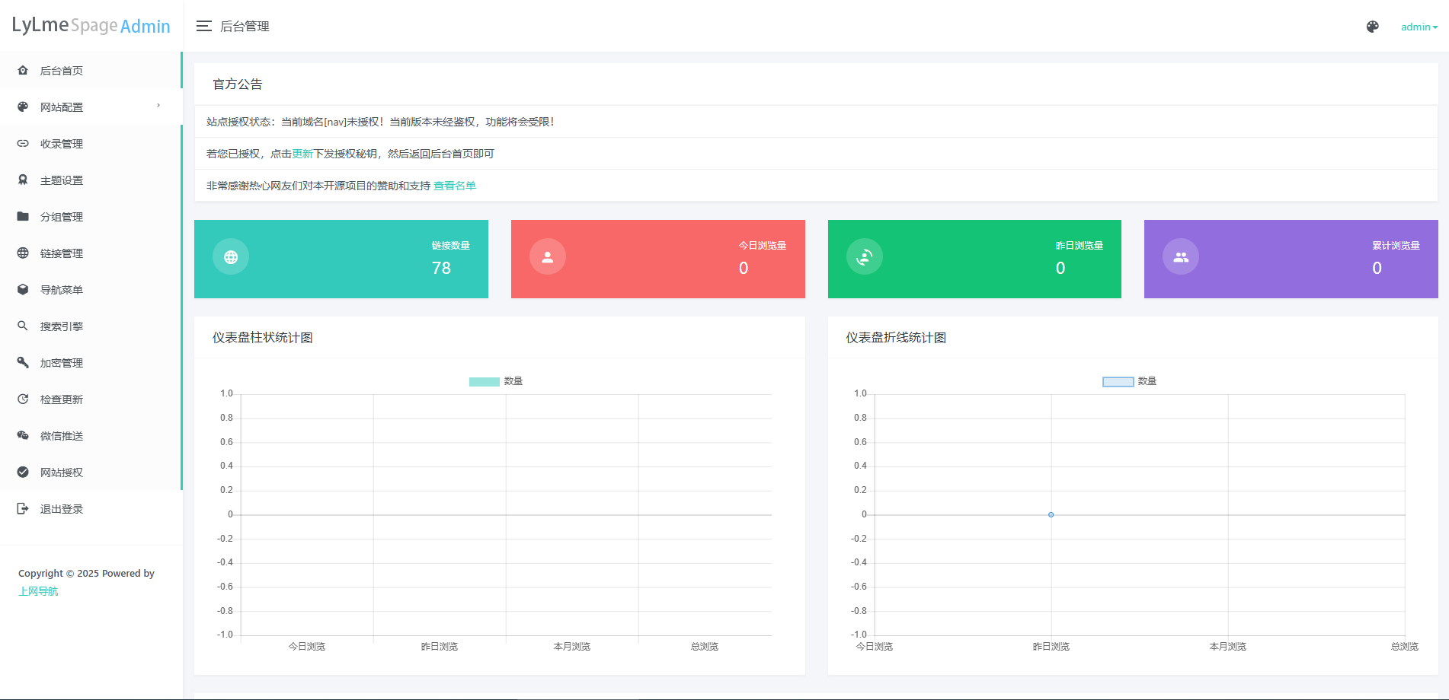Open the theme palette picker
The image size is (1449, 700).
tap(1372, 26)
